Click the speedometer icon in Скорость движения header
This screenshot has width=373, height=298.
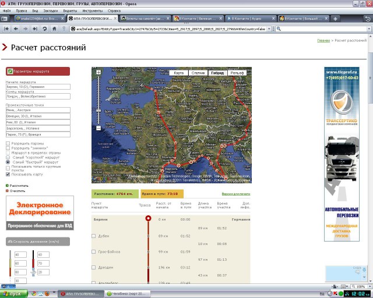10,242
